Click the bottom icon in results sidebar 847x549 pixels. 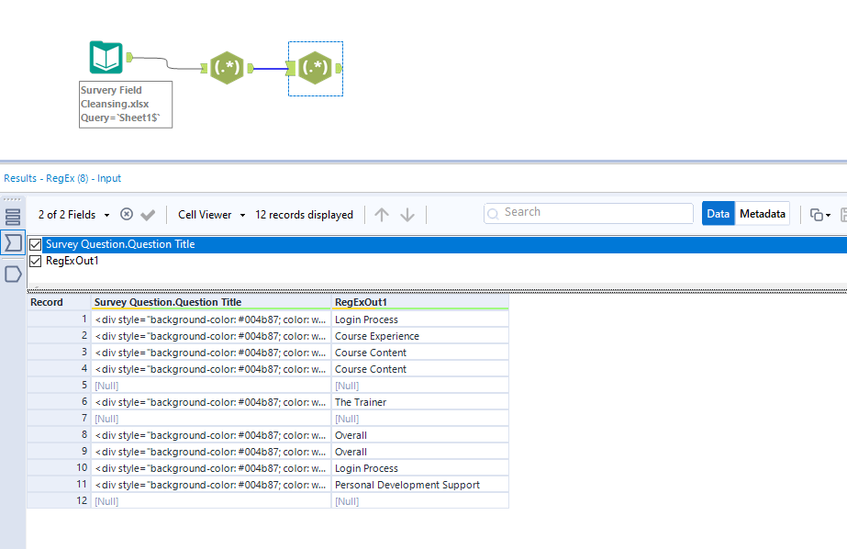(11, 272)
